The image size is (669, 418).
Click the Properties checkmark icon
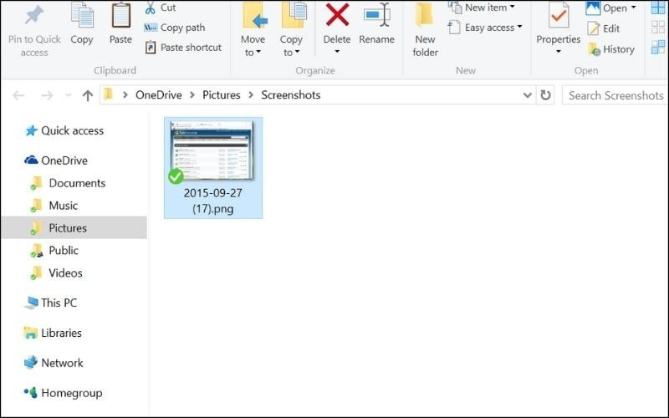558,15
